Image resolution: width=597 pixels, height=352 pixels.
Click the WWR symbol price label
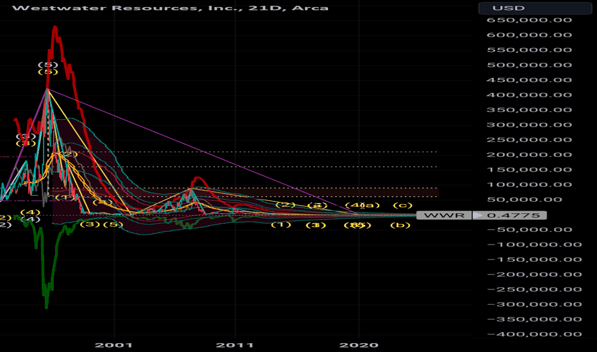coord(444,216)
